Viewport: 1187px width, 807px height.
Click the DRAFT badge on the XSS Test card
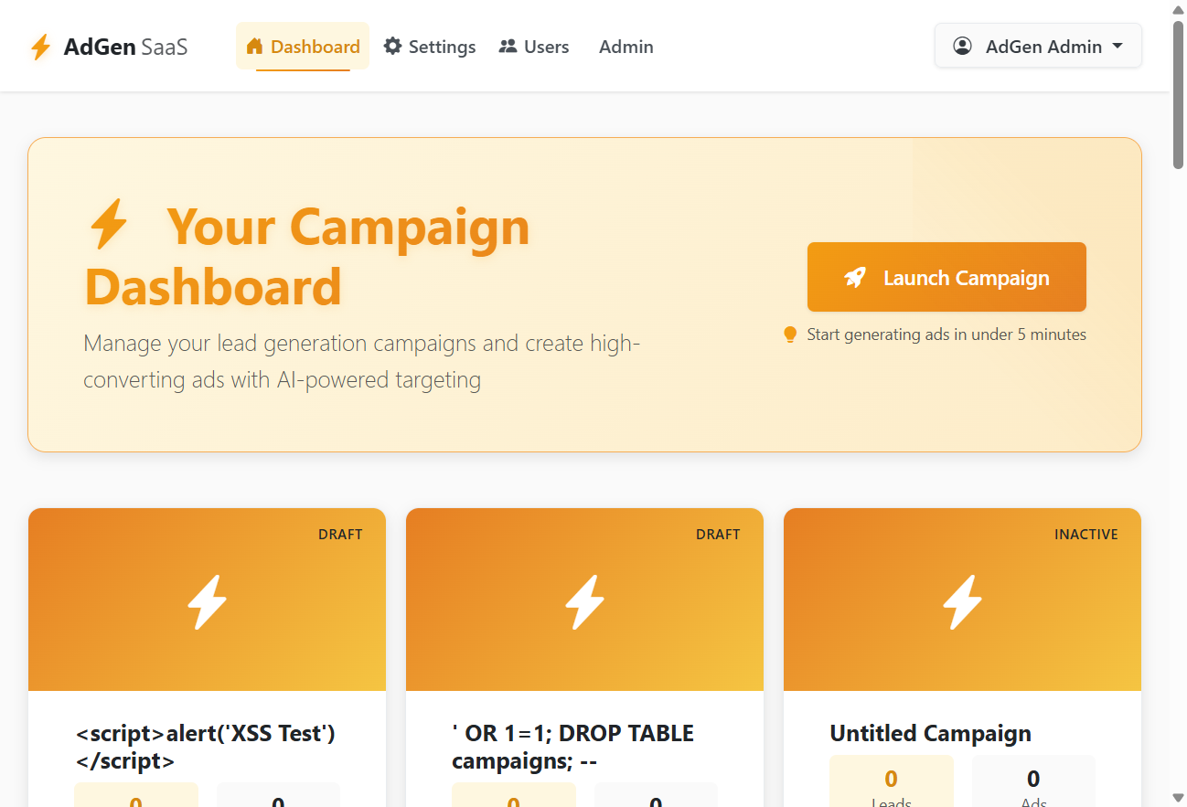click(x=340, y=535)
